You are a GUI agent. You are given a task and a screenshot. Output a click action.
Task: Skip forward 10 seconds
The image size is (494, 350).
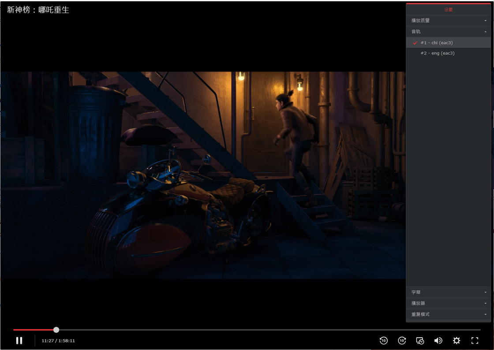[x=402, y=341]
